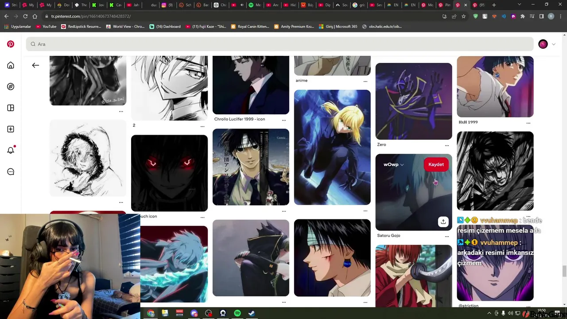The height and width of the screenshot is (319, 567).
Task: Open more options for 'anime' pin
Action: coord(365,81)
